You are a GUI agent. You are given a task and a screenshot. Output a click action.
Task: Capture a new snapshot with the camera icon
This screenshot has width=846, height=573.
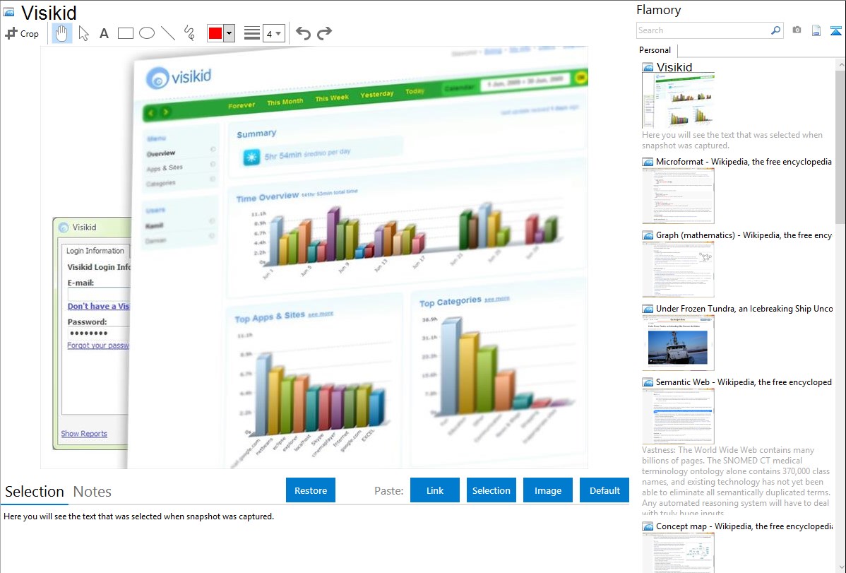(x=797, y=30)
